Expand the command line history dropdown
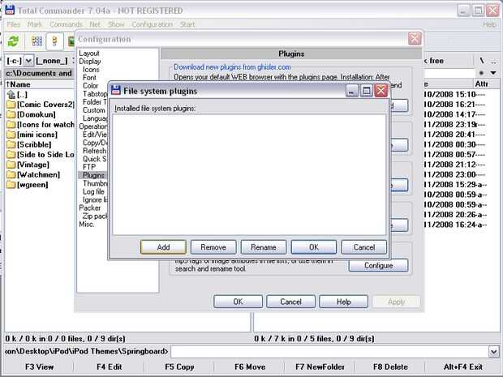This screenshot has width=503, height=377. click(x=494, y=352)
